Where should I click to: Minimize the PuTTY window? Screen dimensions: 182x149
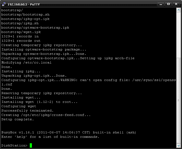pos(161,4)
